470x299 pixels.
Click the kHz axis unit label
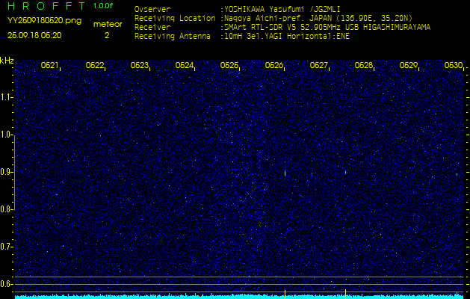pos(7,61)
